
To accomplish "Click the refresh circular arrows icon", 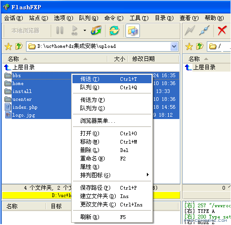I will (x=114, y=30).
